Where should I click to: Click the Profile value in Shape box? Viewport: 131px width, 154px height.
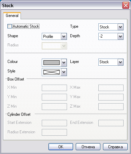pyautogui.click(x=52, y=37)
